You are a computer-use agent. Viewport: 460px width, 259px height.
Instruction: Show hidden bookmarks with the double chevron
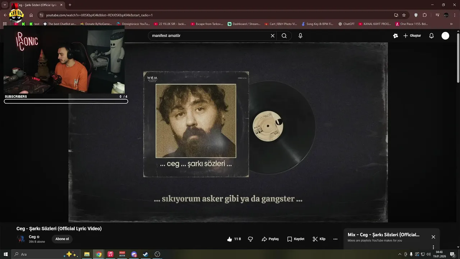452,24
